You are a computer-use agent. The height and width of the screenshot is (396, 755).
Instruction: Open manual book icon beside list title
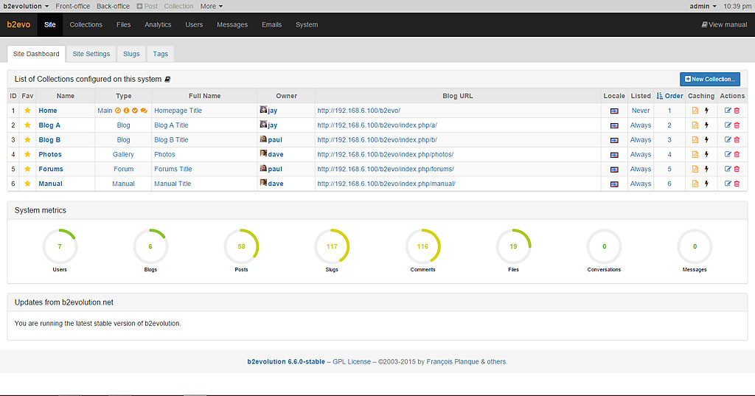coord(167,79)
